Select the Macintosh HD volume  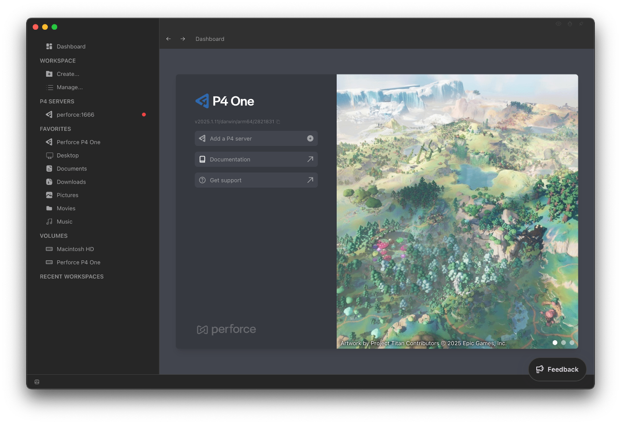click(x=70, y=249)
